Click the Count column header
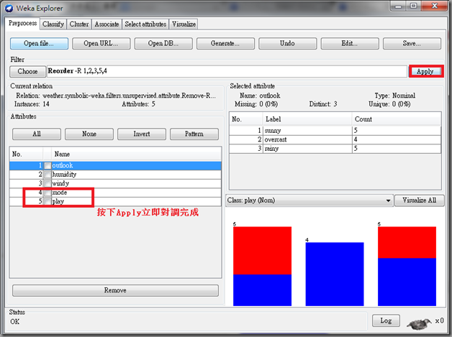 tap(396, 119)
